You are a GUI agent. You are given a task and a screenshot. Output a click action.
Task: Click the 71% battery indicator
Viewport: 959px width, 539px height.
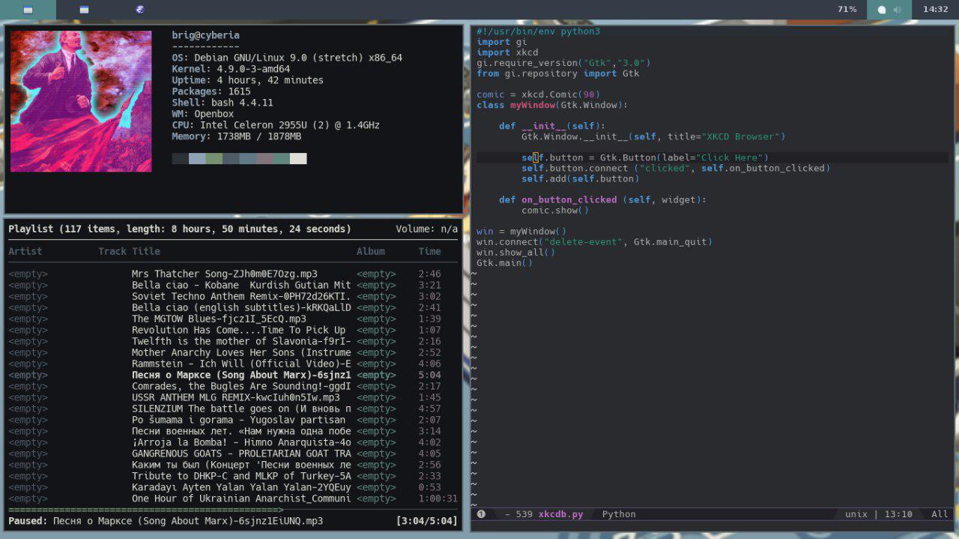[x=847, y=10]
